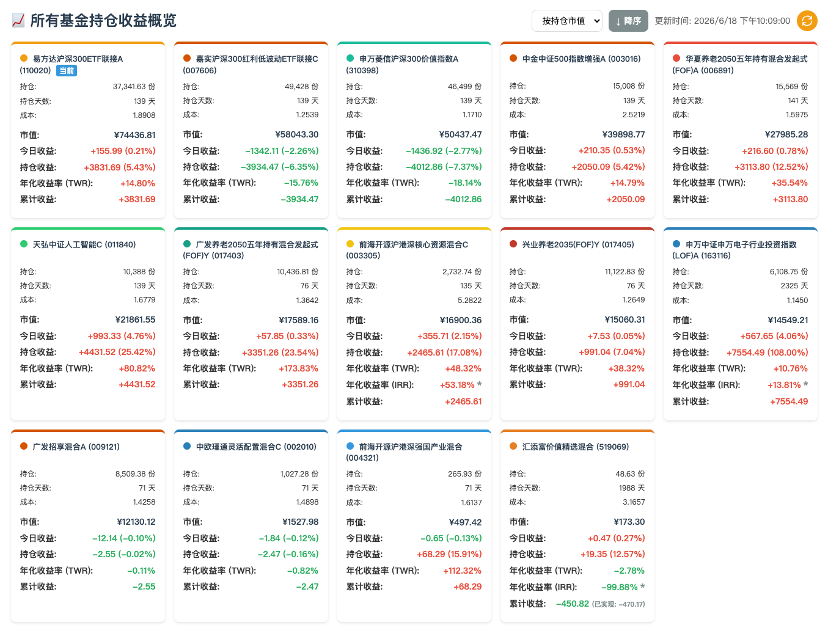Click annualized TWR value +173.83%
828x636 pixels.
[299, 368]
